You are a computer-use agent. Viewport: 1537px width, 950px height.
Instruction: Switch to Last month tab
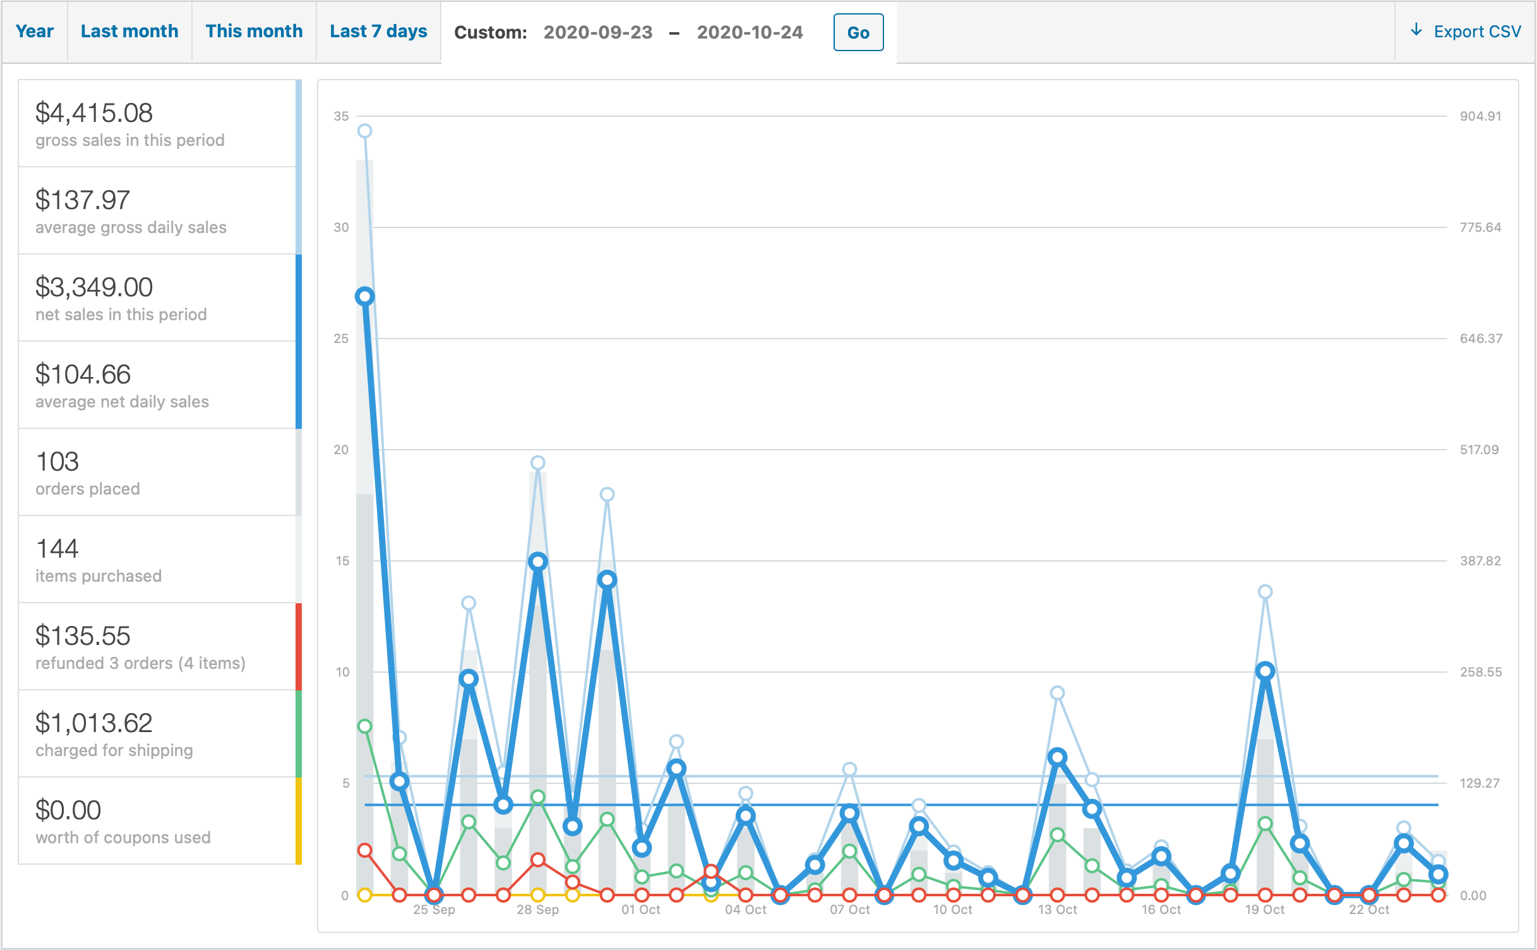[129, 31]
